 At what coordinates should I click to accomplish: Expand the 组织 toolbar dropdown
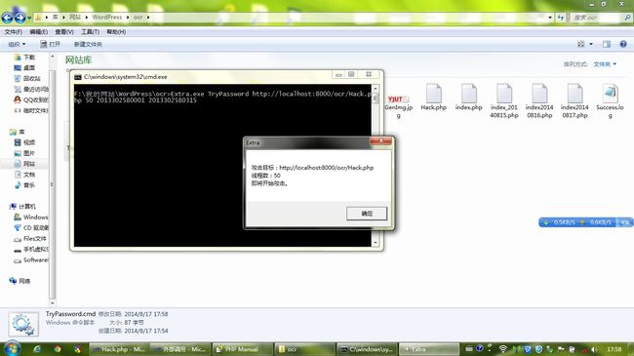tap(17, 44)
